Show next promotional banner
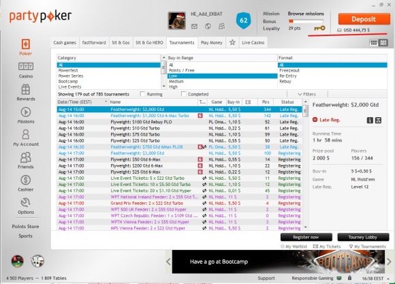The height and width of the screenshot is (284, 395). [x=389, y=262]
